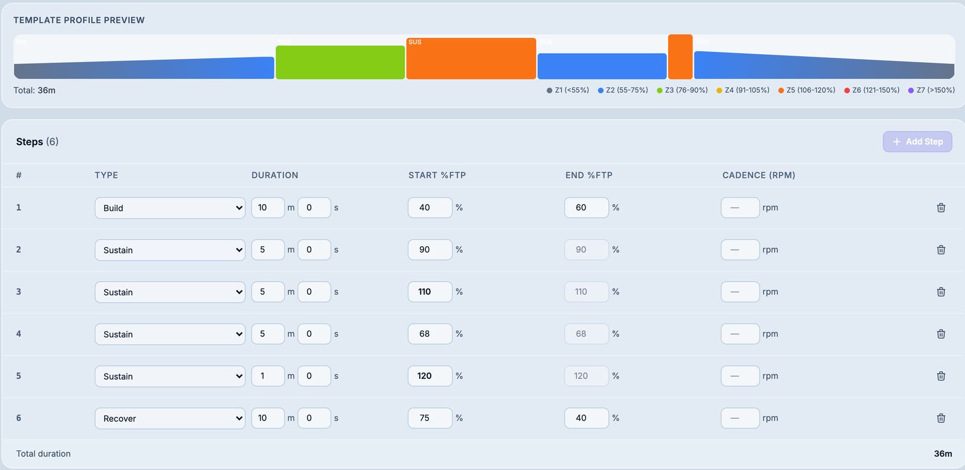Set step 6 cadence rpm field
Viewport: 965px width, 470px height.
[x=740, y=418]
